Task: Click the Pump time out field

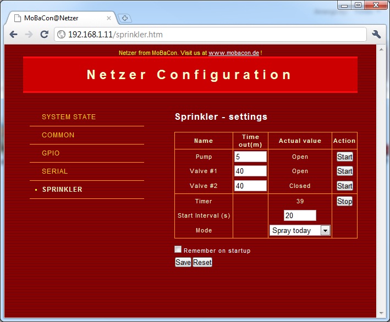Action: tap(250, 157)
